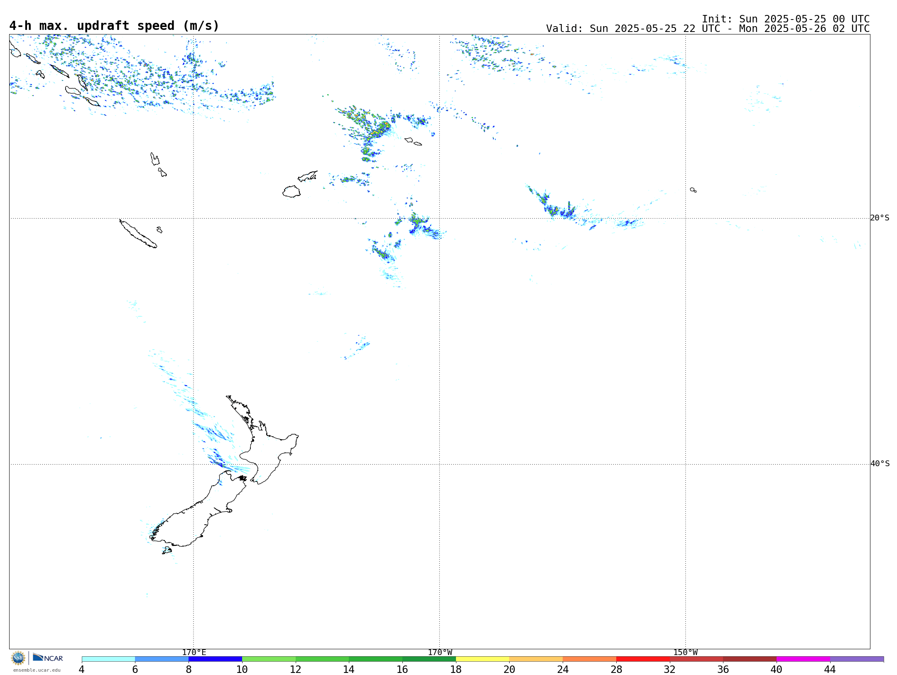Image resolution: width=897 pixels, height=675 pixels.
Task: Click Fiji's Viti Levu island outline
Action: coord(292,191)
